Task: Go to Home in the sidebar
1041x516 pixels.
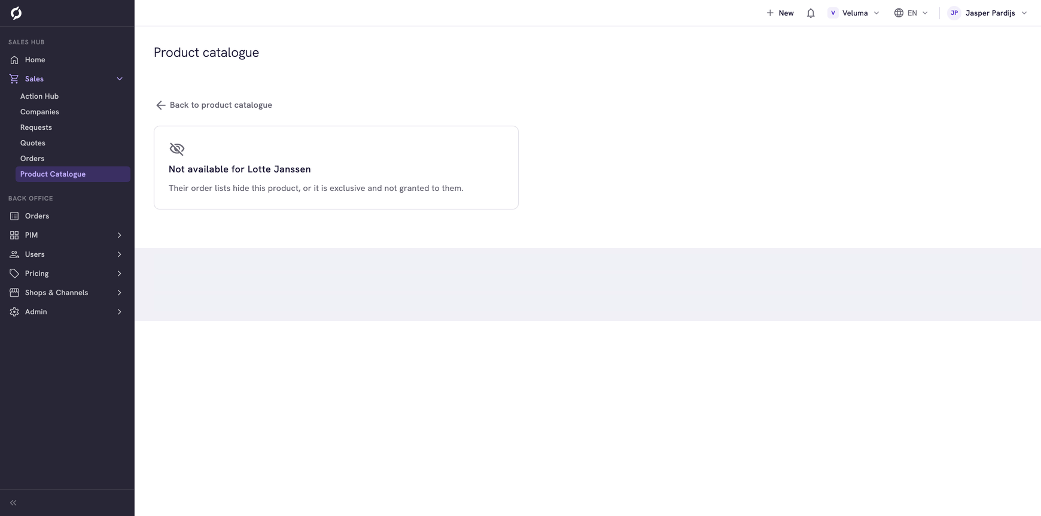Action: pyautogui.click(x=67, y=60)
